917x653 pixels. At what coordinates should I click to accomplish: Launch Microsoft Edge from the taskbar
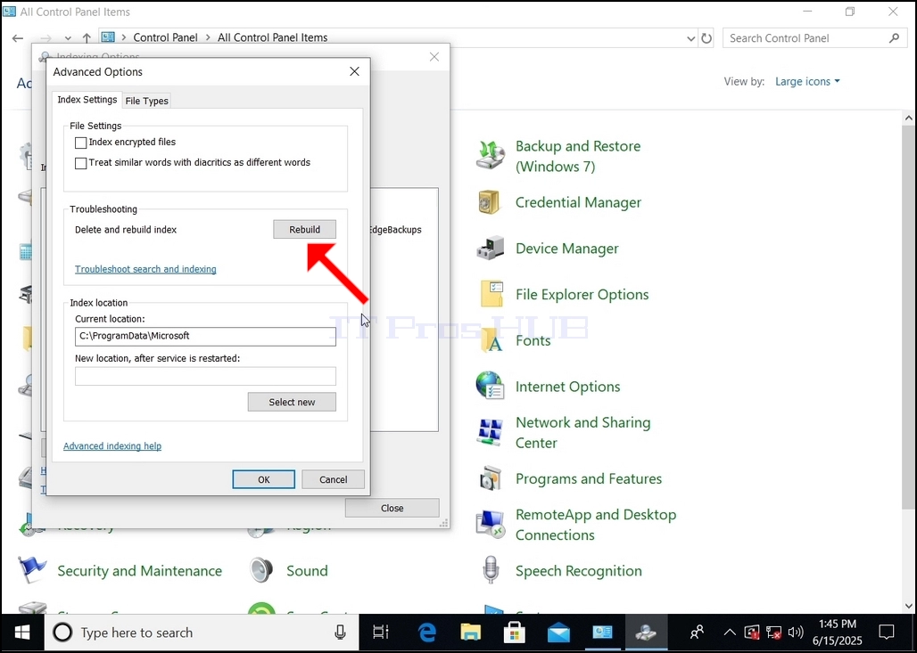coord(427,633)
